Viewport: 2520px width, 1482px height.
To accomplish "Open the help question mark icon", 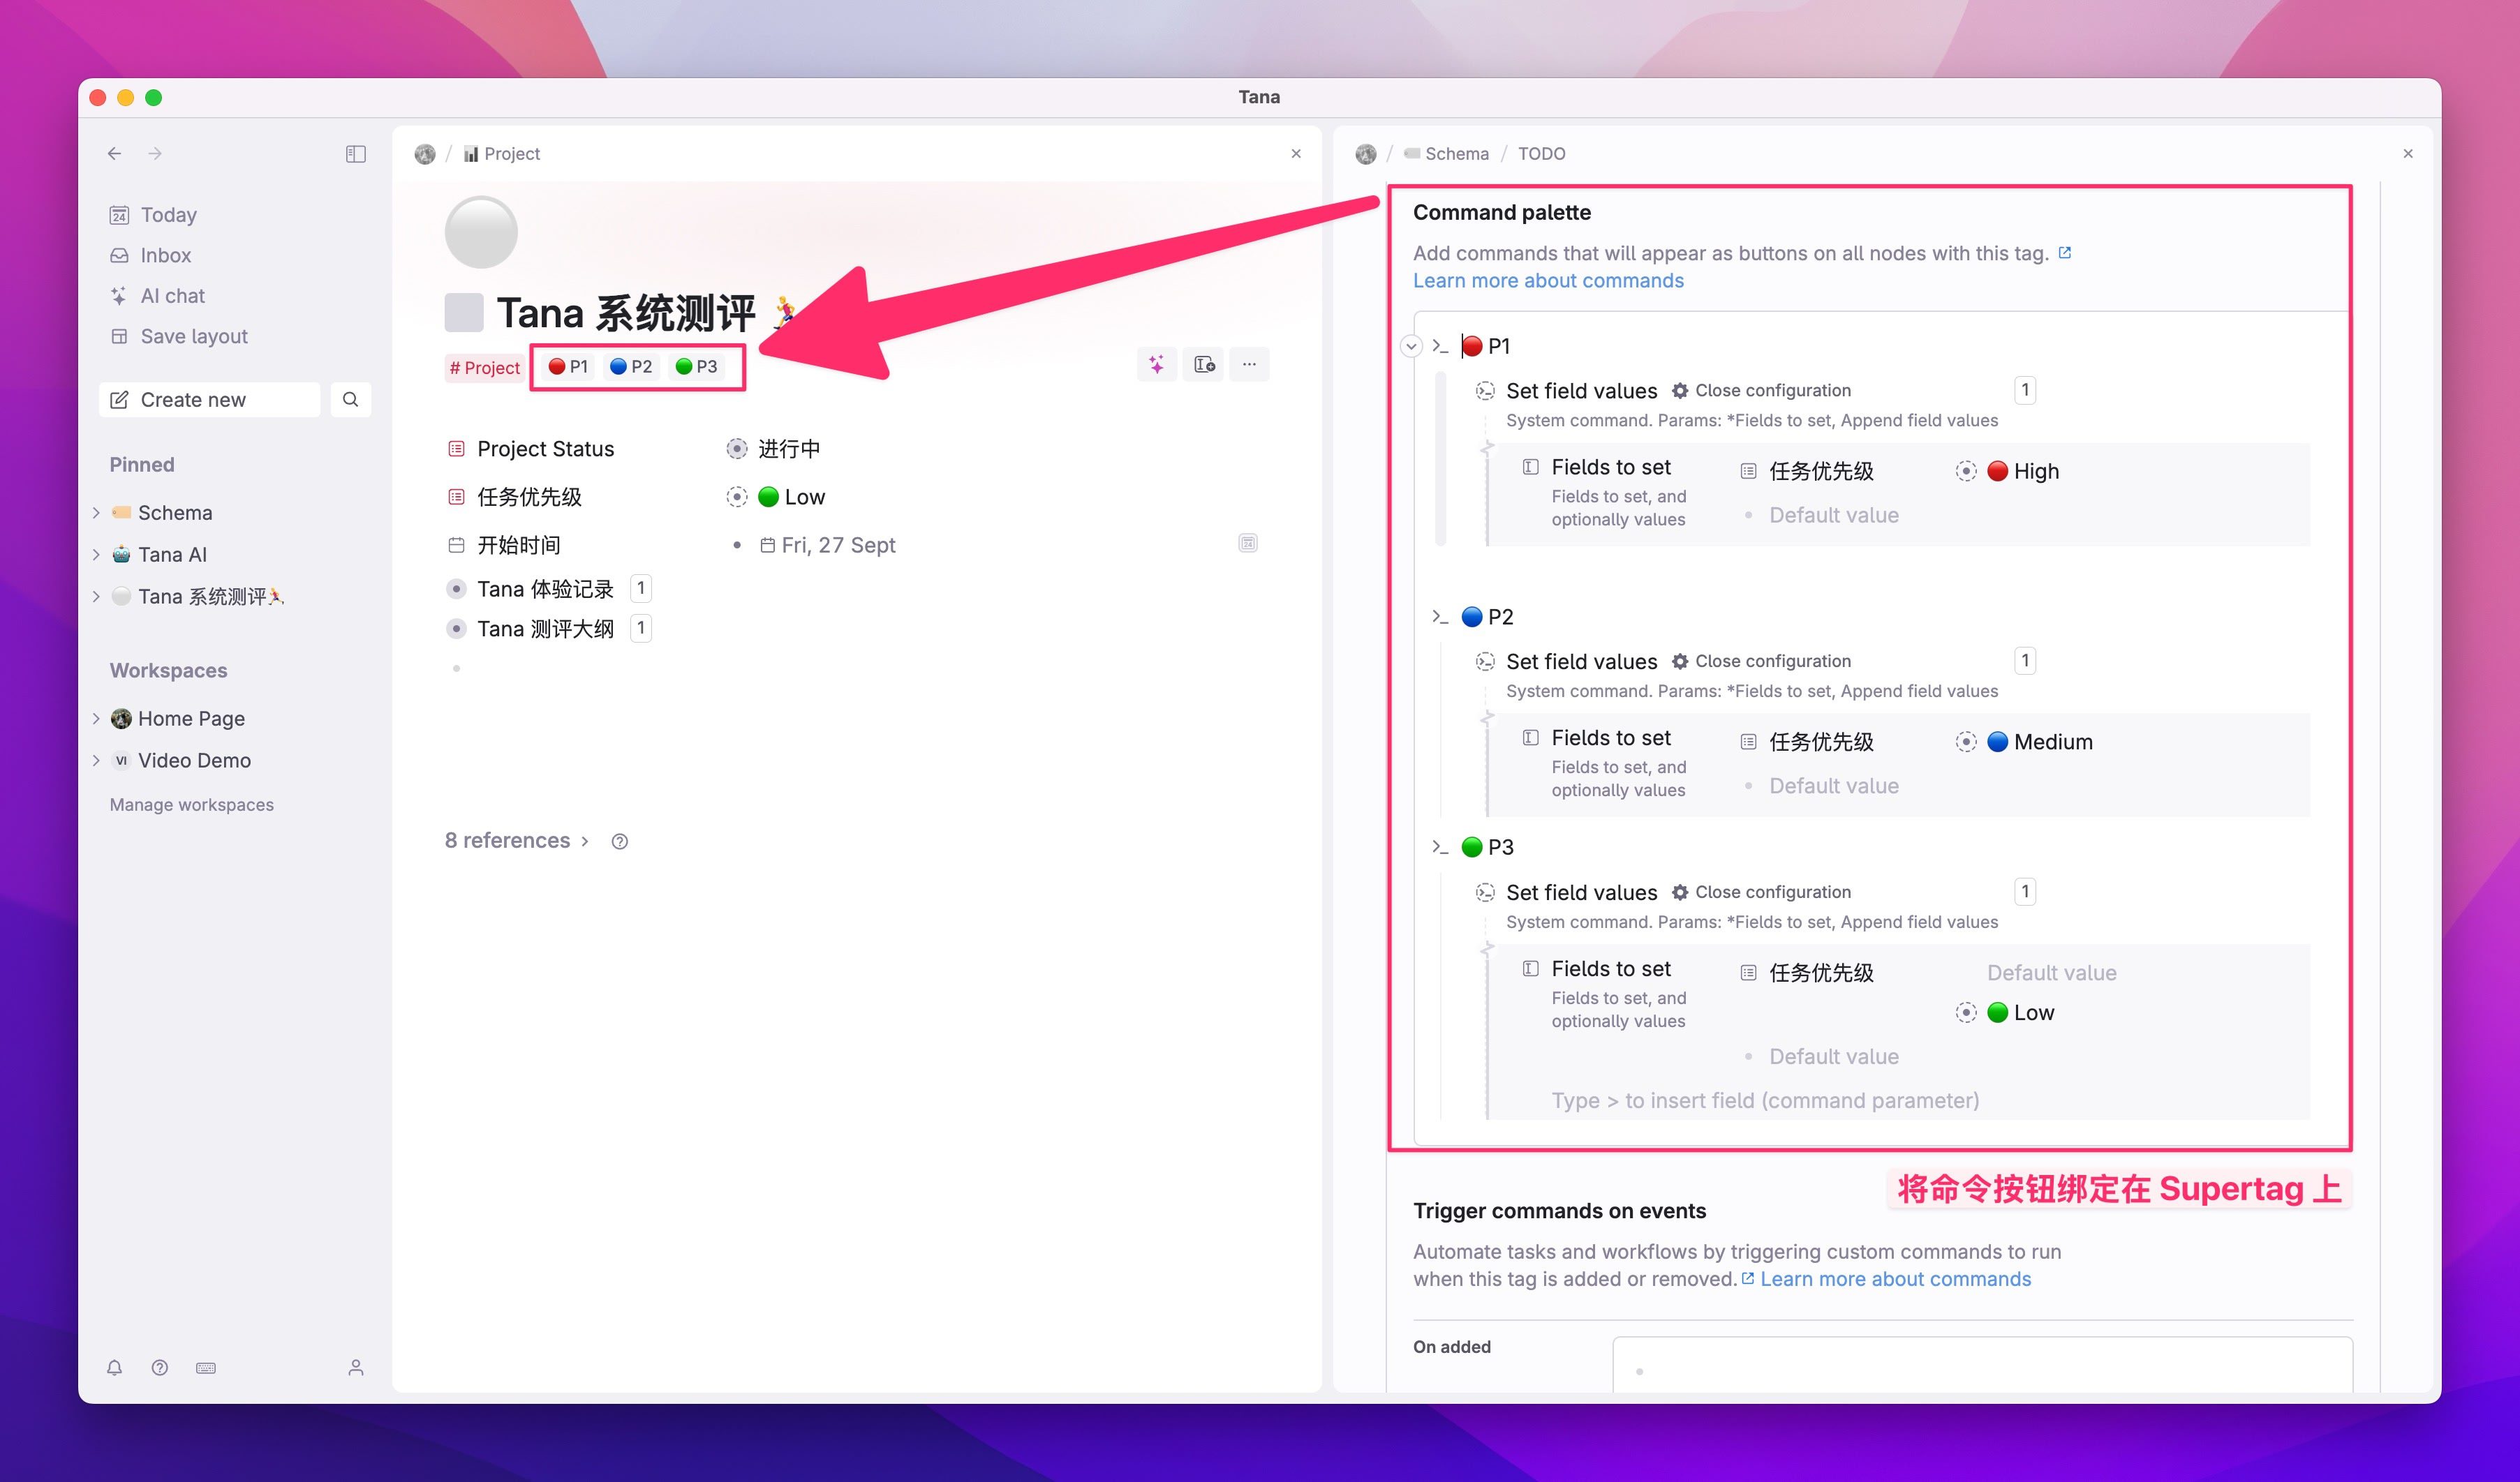I will pyautogui.click(x=159, y=1367).
